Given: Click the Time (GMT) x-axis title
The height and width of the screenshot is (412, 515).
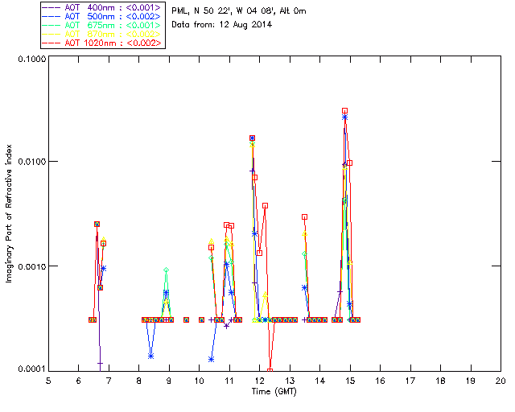Looking at the screenshot, I should pyautogui.click(x=274, y=392).
